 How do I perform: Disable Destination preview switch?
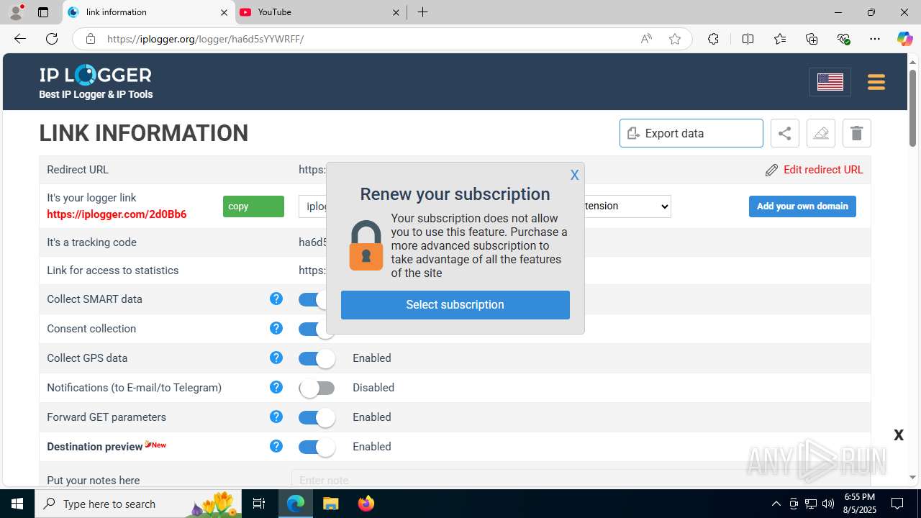[317, 447]
